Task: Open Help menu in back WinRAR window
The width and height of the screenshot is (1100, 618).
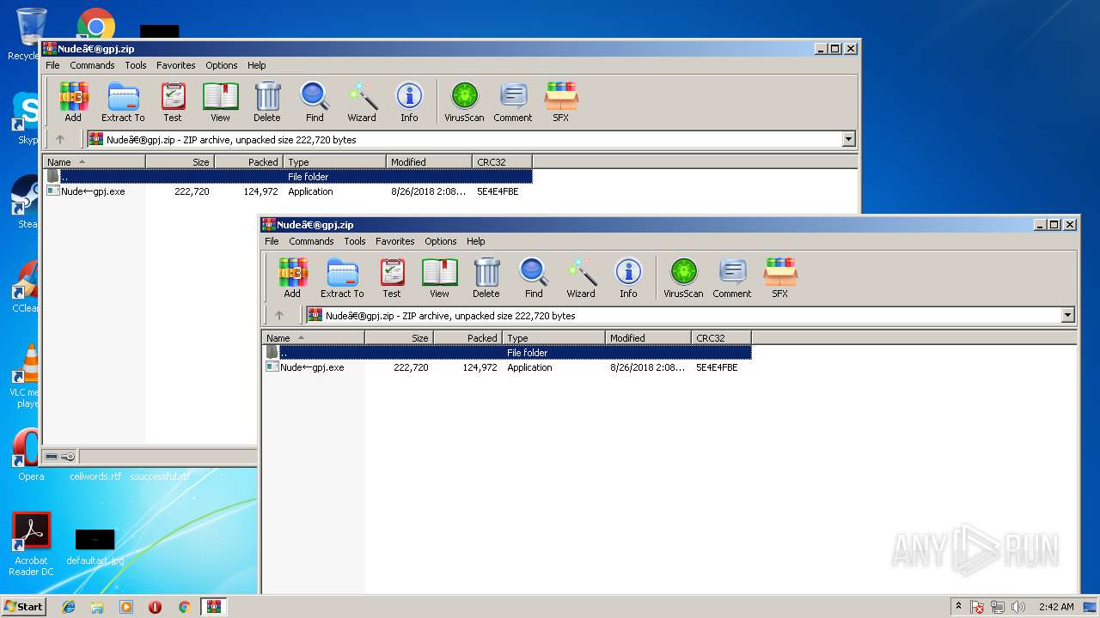Action: pyautogui.click(x=257, y=65)
